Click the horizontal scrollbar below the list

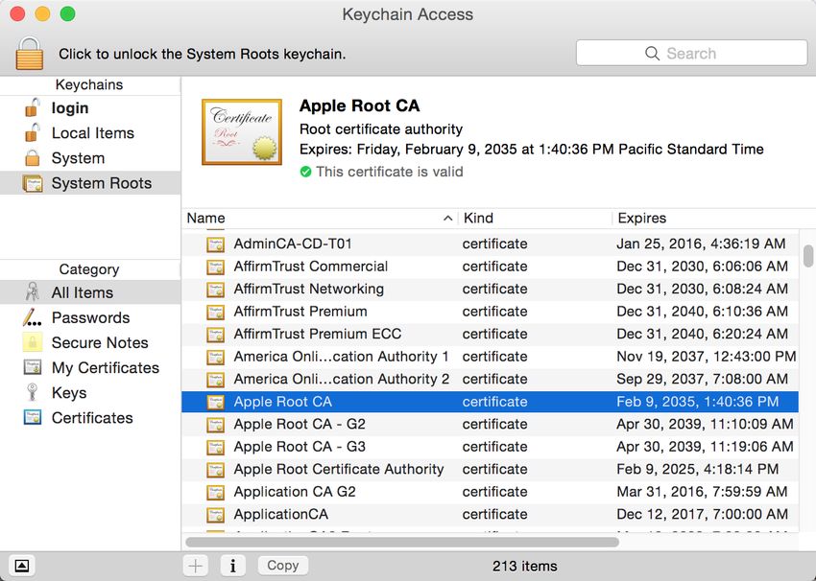(x=402, y=542)
